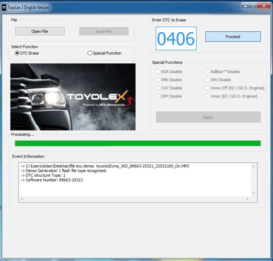Click the Save File button
273x261 pixels.
coord(104,31)
